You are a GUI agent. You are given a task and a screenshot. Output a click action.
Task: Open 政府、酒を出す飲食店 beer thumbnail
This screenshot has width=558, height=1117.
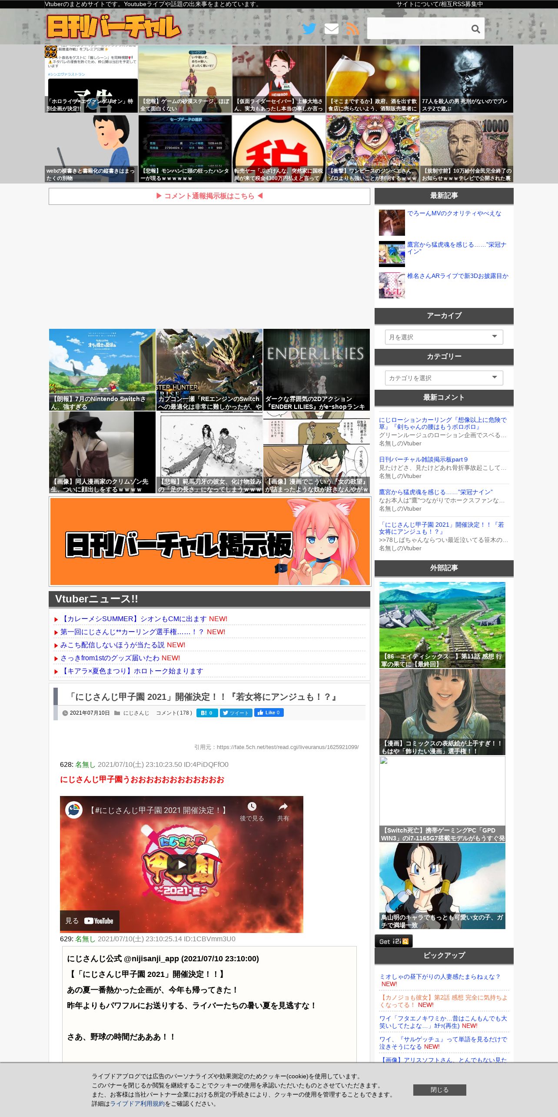(373, 79)
